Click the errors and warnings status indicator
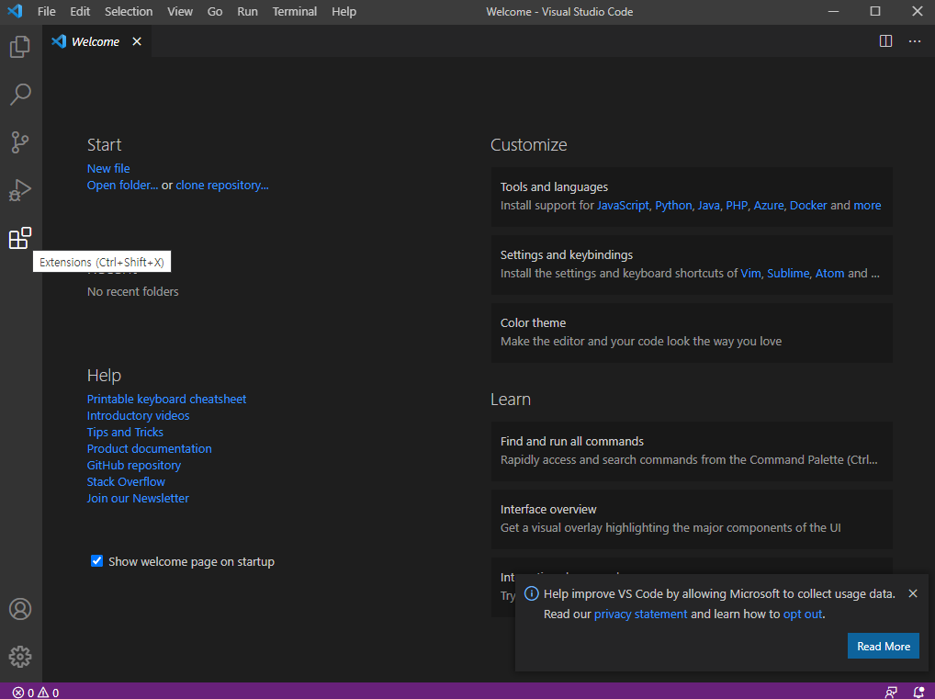The height and width of the screenshot is (699, 935). [x=36, y=693]
